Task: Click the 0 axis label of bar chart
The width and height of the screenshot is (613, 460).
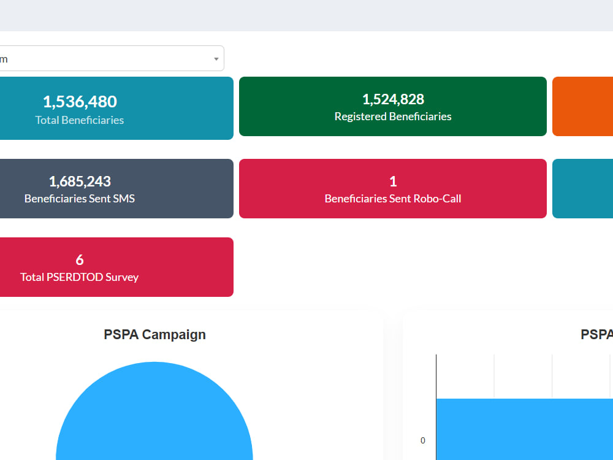Action: pyautogui.click(x=422, y=440)
